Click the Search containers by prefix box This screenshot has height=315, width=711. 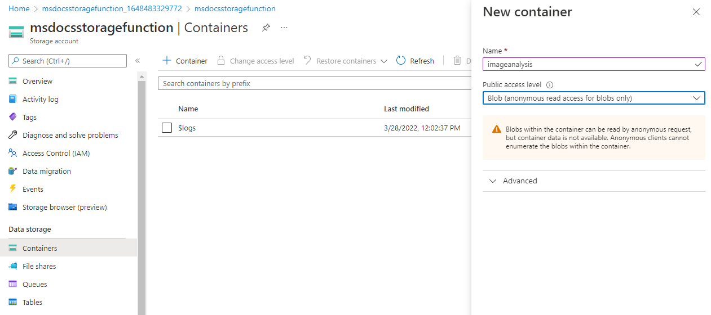313,83
